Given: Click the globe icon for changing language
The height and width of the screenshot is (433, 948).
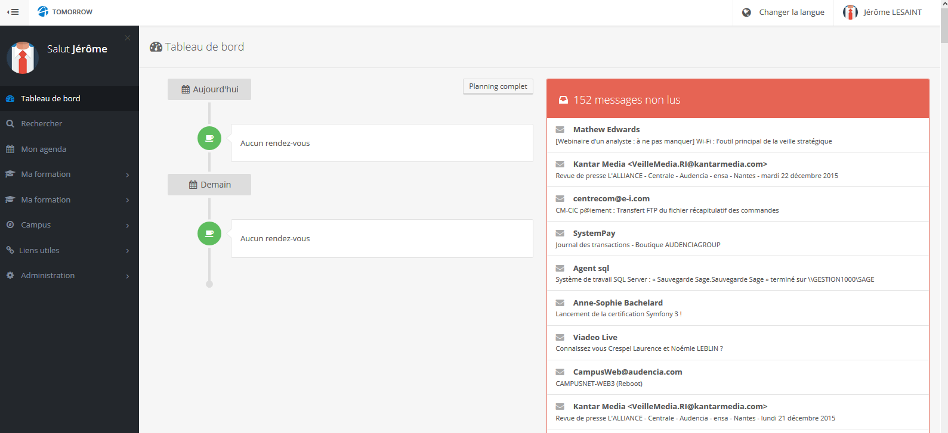Looking at the screenshot, I should [746, 13].
